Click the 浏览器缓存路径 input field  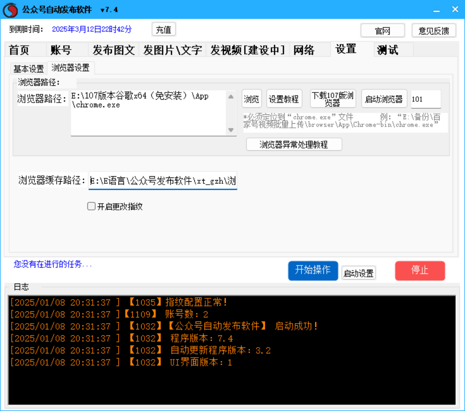pos(163,180)
